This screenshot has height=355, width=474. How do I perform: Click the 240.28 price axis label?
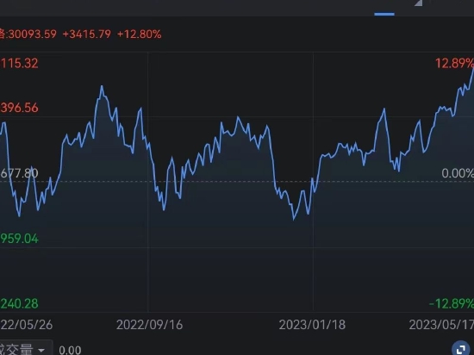tap(19, 303)
